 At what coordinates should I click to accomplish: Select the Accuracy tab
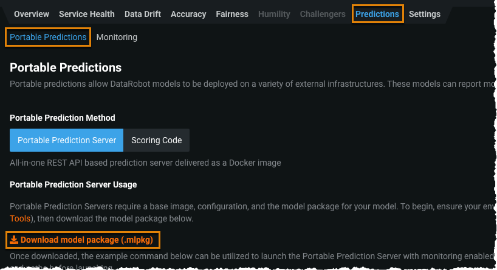188,14
